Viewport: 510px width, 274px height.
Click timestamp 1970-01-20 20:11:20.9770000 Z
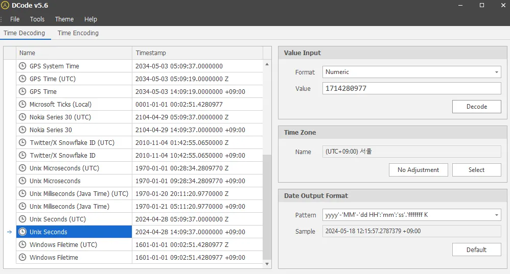coord(182,193)
